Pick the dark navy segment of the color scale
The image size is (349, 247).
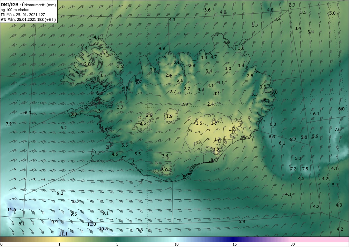click(x=234, y=239)
